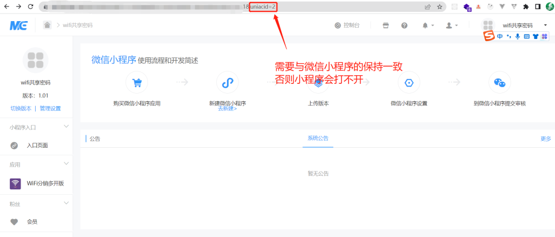Open the store icon in the top bar

(x=386, y=25)
